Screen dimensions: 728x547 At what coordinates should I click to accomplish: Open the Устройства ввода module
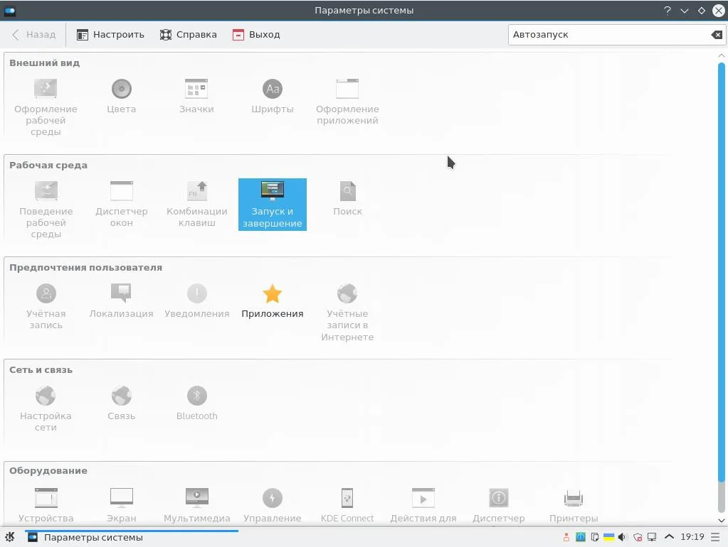point(46,505)
